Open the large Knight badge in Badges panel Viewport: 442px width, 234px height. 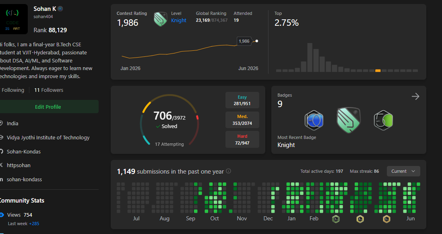point(349,120)
